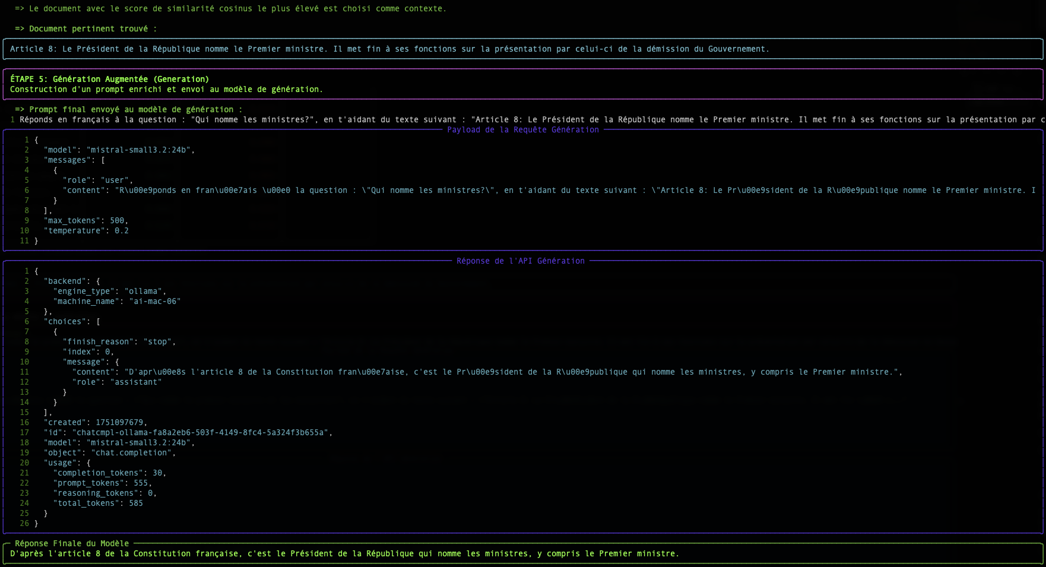Select the chatcmpl-ollama id string

point(200,433)
